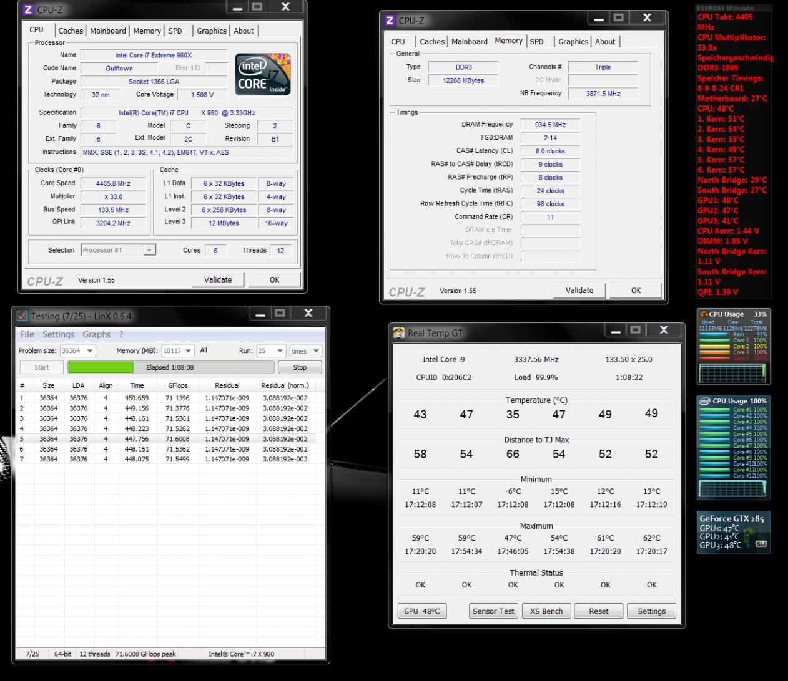Switch to Mainboard tab in left CPU-Z window
Viewport: 788px width, 681px height.
coord(108,31)
